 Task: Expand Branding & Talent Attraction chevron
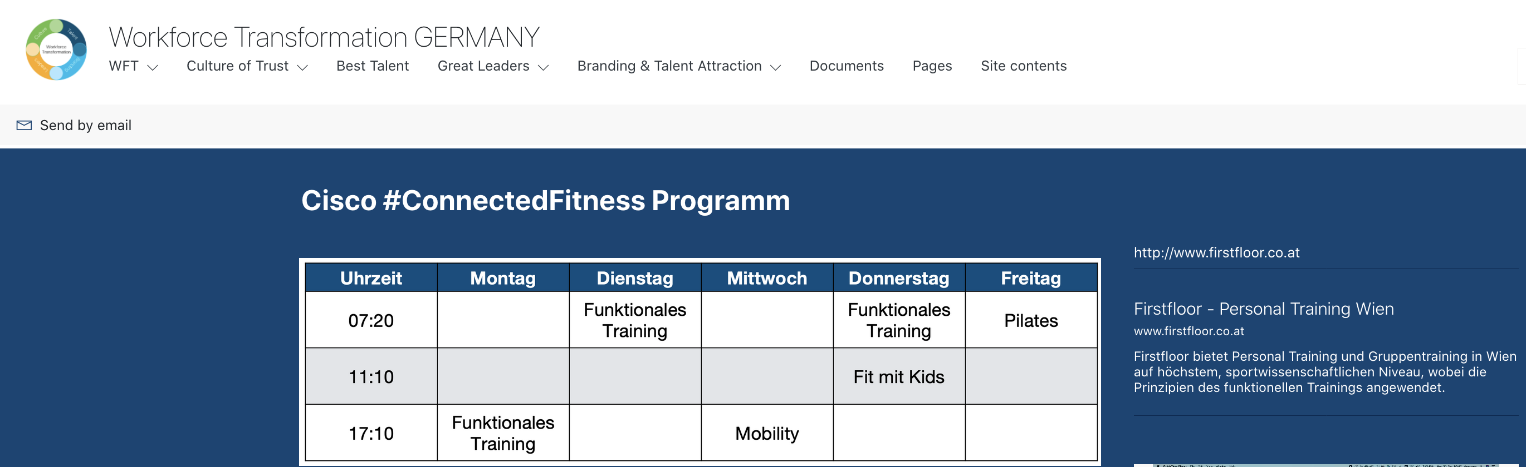coord(775,67)
